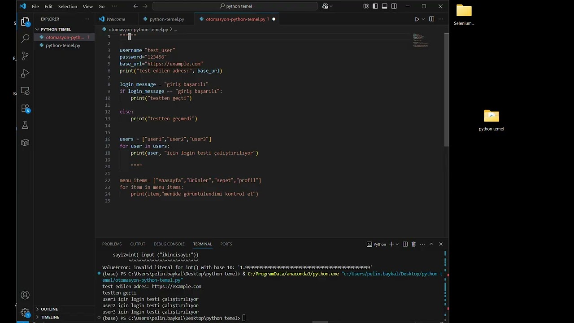Click the breadcrumb ellipsis after file name
Viewport: 574px width, 323px height.
(175, 30)
